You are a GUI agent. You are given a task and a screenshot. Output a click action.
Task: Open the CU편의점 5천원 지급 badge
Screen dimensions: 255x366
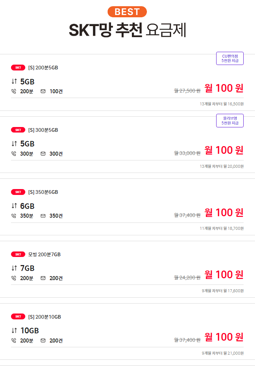[x=230, y=58]
